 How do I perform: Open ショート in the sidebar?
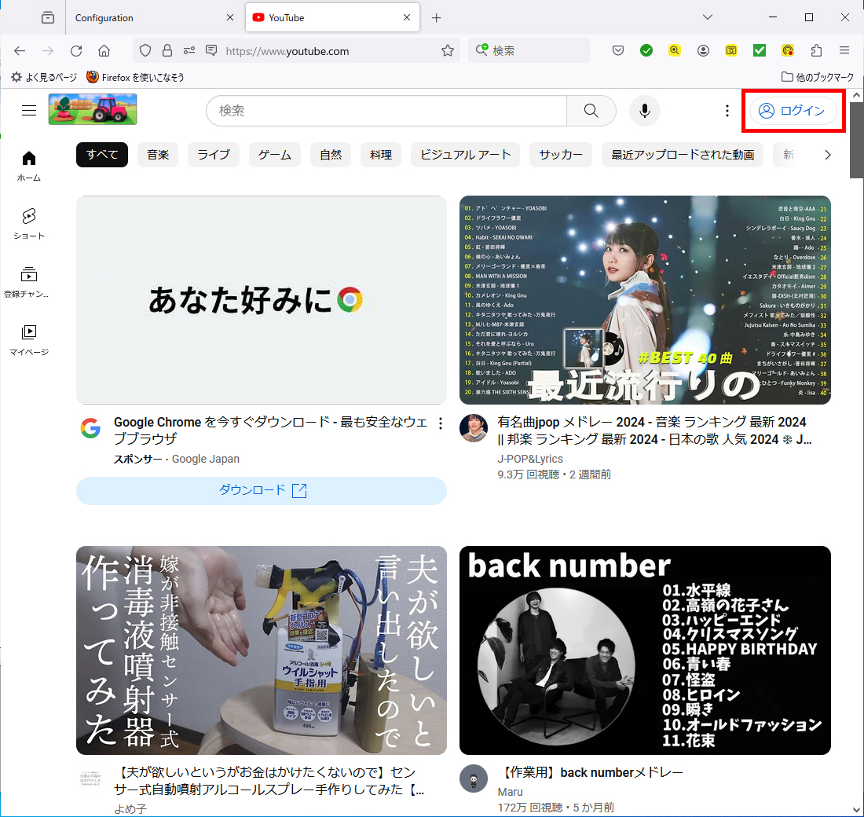[28, 224]
